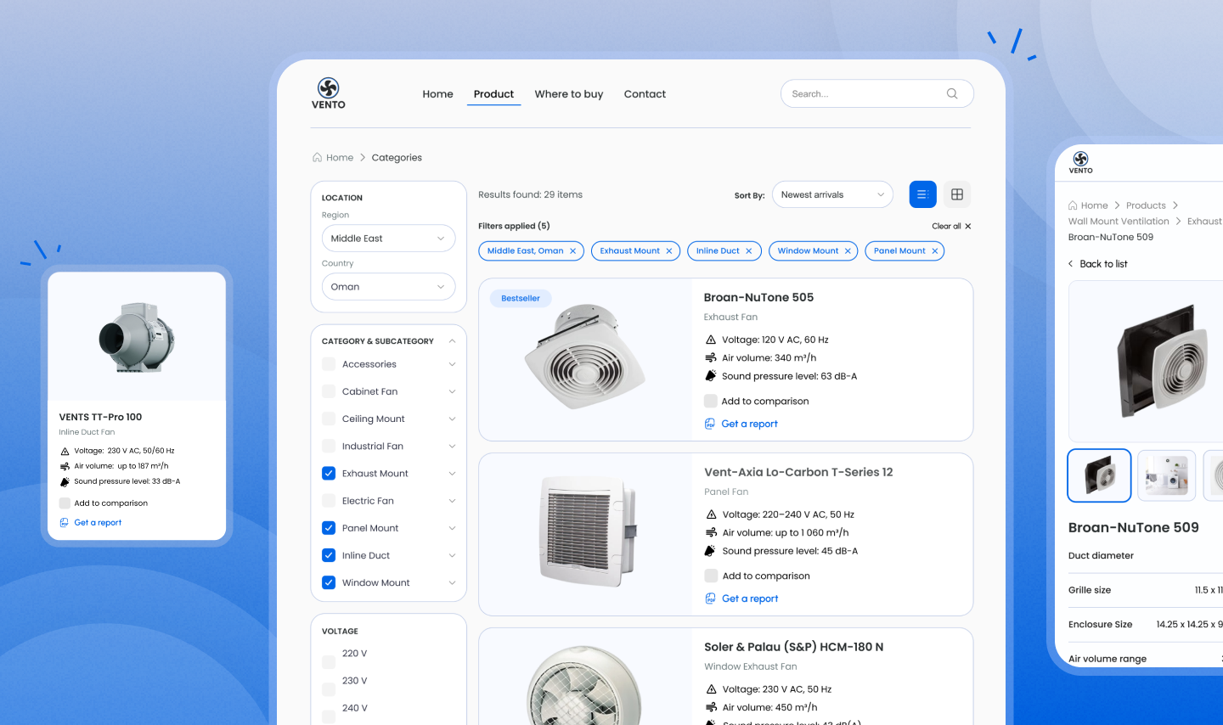1223x725 pixels.
Task: Click sound pressure icon on Vent-Axia Lo-Carbon
Action: tap(711, 550)
